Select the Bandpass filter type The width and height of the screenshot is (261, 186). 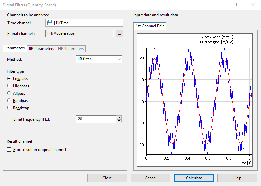9,101
